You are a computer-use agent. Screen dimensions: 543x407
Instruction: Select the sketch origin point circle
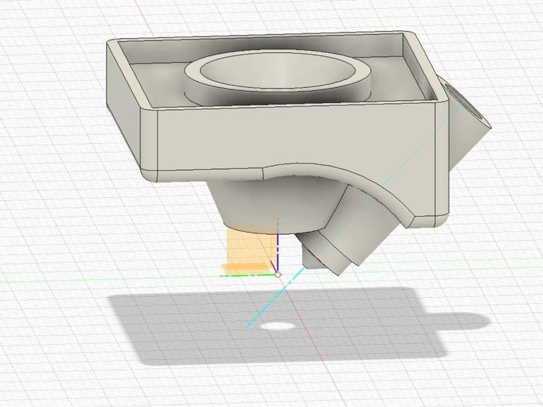point(278,275)
